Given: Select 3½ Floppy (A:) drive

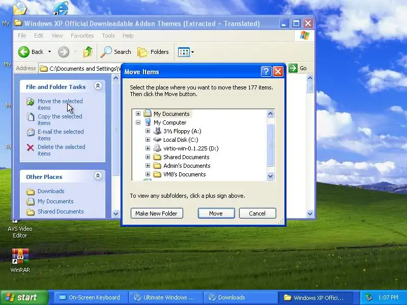Looking at the screenshot, I should click(x=182, y=131).
